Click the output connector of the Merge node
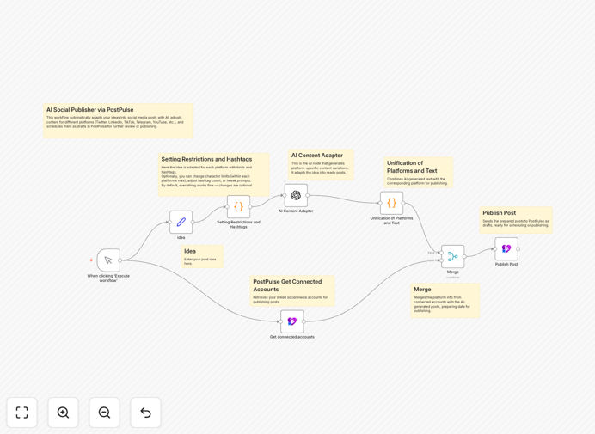595x434 pixels. pos(465,256)
